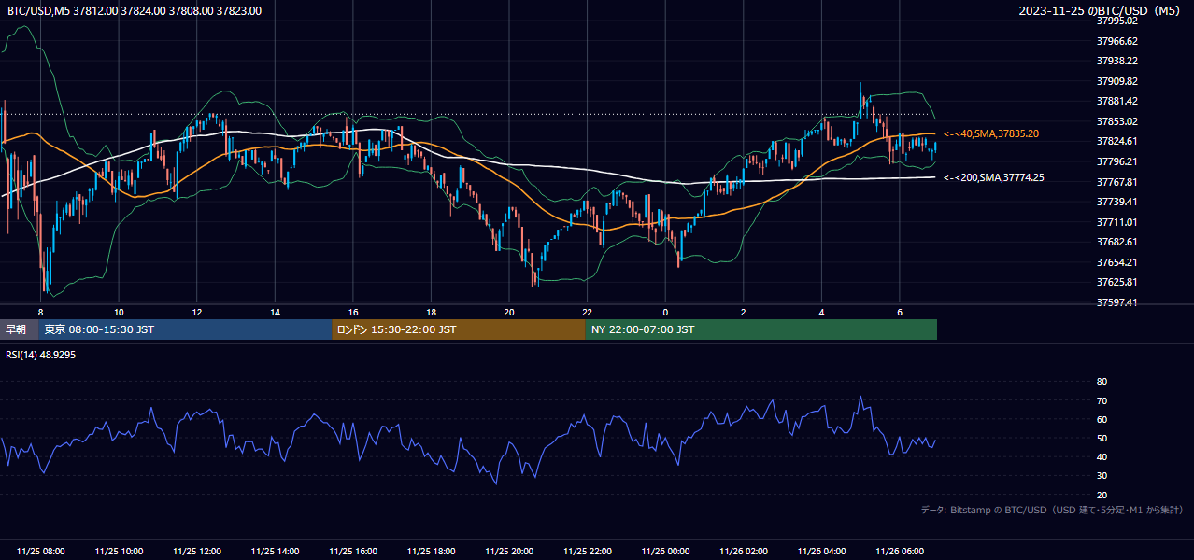Click hour tick 14 under price chart
Viewport: 1194px width, 560px height.
pyautogui.click(x=276, y=312)
